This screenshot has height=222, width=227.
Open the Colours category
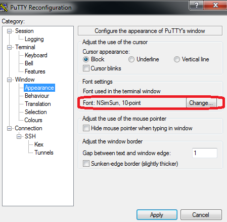click(33, 120)
